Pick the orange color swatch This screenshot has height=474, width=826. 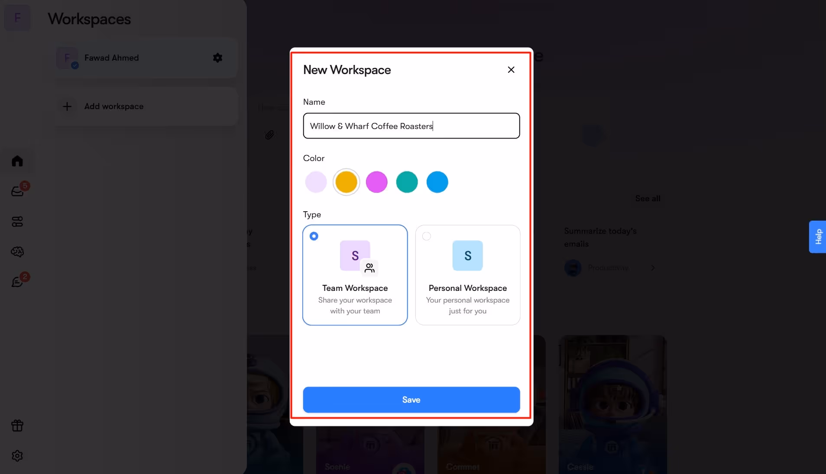coord(346,182)
